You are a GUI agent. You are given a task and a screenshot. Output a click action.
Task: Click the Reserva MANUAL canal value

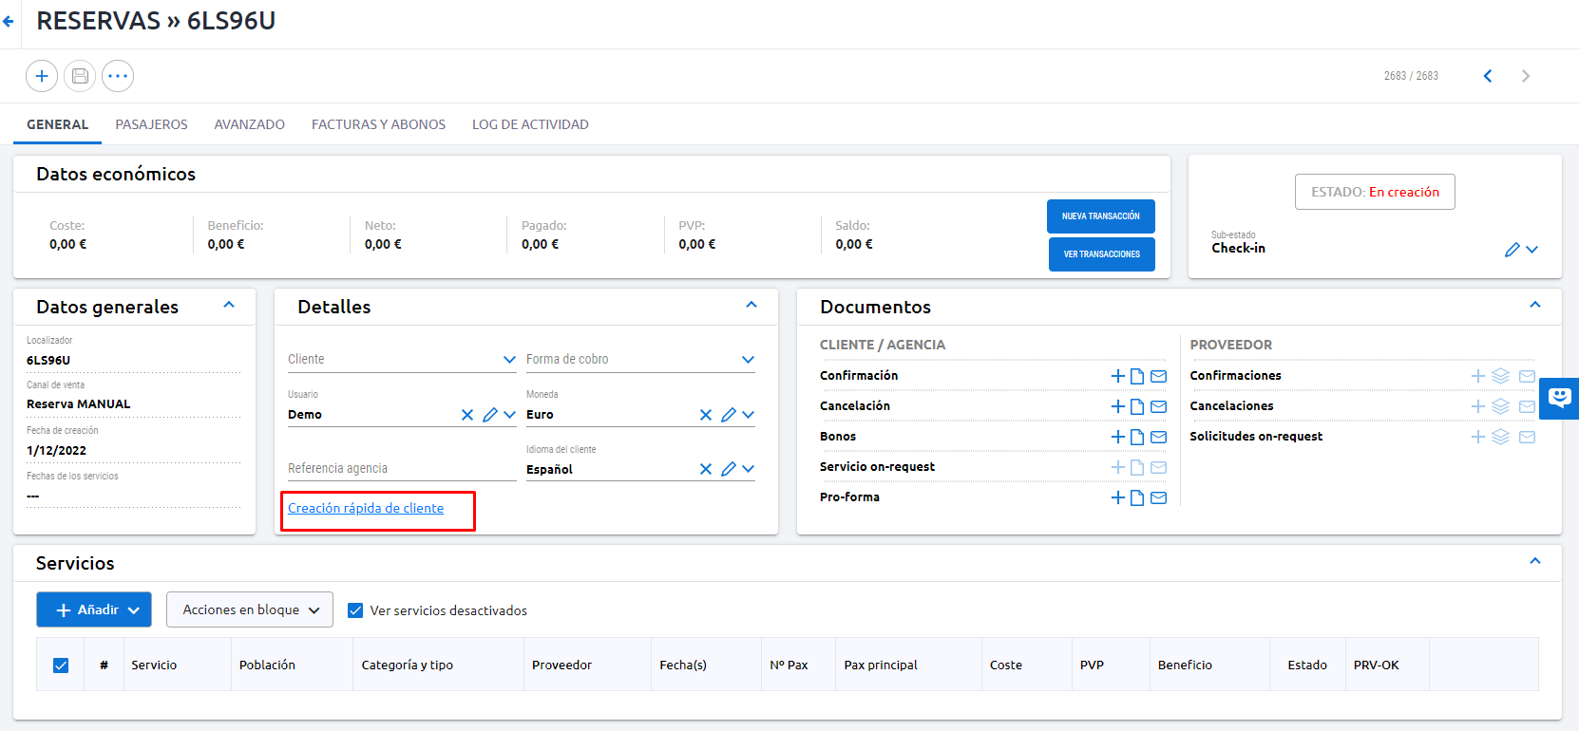pyautogui.click(x=79, y=404)
